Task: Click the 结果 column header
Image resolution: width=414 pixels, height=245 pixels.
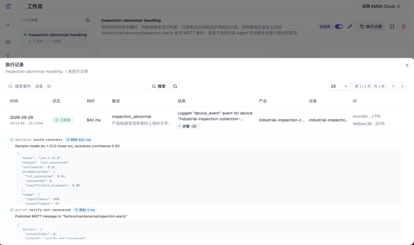Action: click(182, 101)
